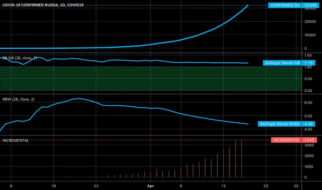Select the CONFIRMED_RU 32008 price label
The height and width of the screenshot is (190, 322).
click(x=293, y=5)
